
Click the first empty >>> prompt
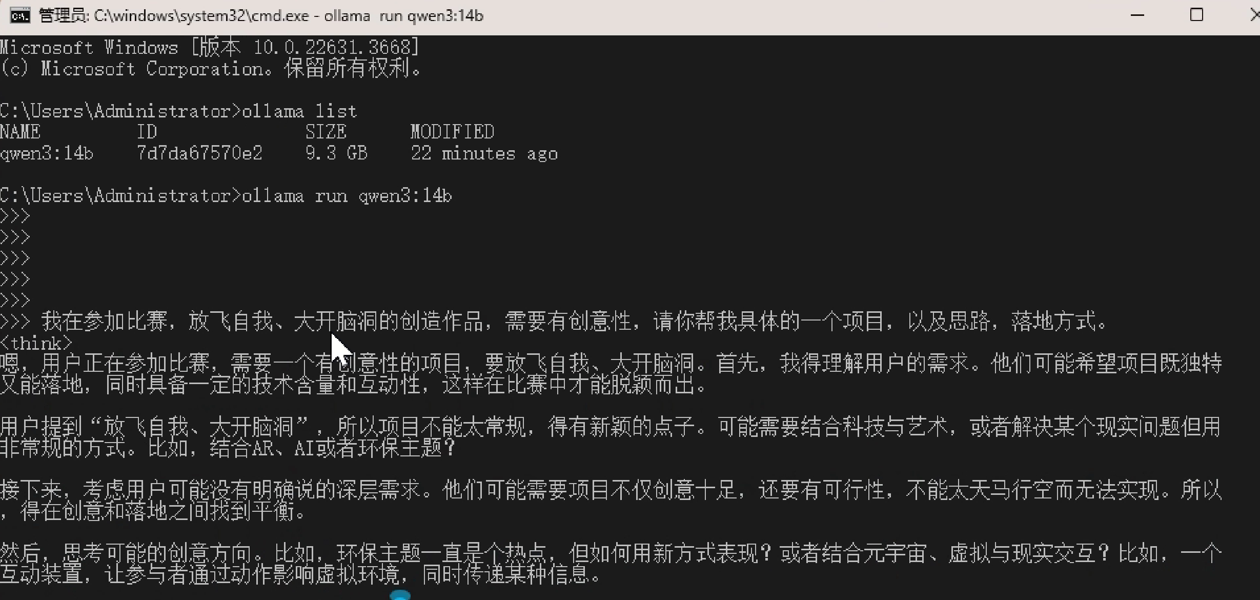15,216
